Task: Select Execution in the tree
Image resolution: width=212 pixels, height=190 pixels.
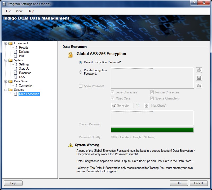Action: (25, 73)
